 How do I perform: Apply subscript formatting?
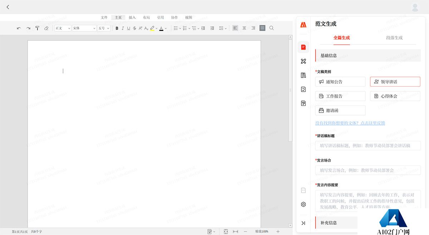(146, 28)
